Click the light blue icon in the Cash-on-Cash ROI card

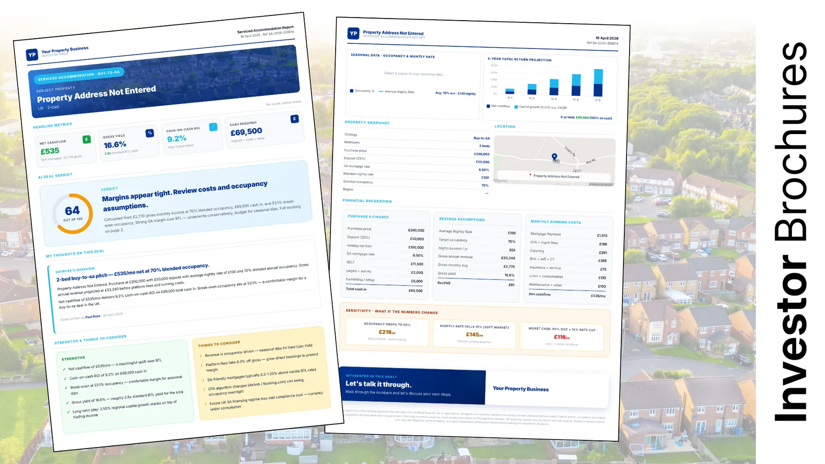pyautogui.click(x=213, y=127)
